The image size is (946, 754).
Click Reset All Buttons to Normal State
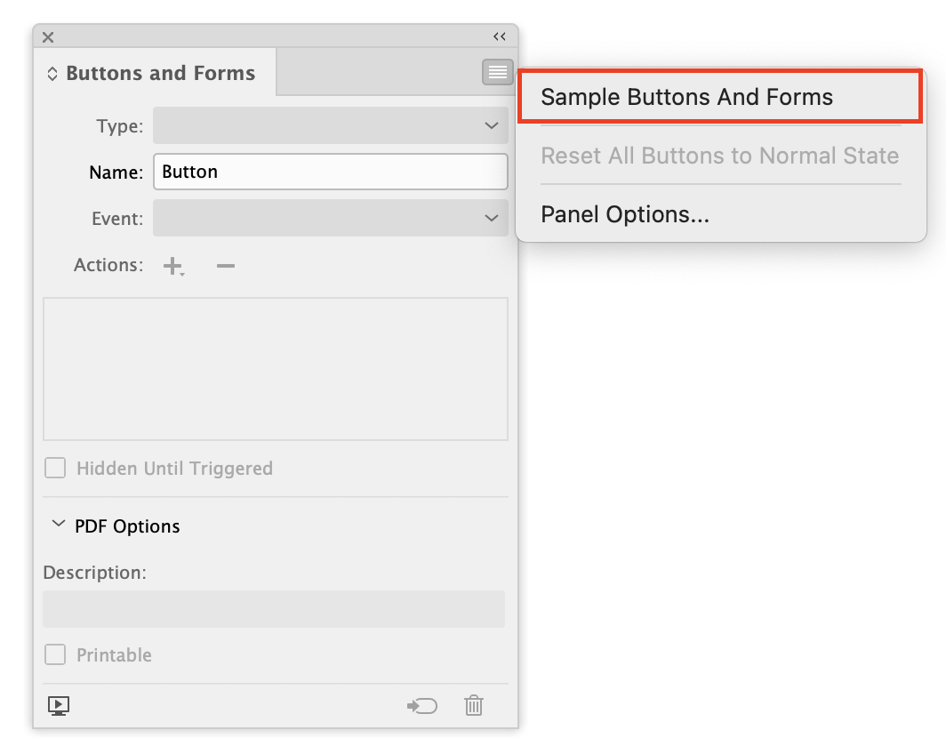click(718, 155)
